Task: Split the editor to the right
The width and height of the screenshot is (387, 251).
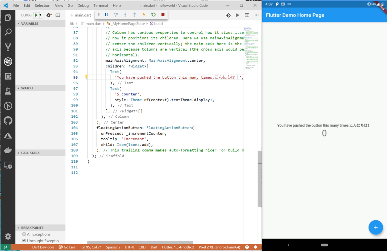Action: coord(247,15)
